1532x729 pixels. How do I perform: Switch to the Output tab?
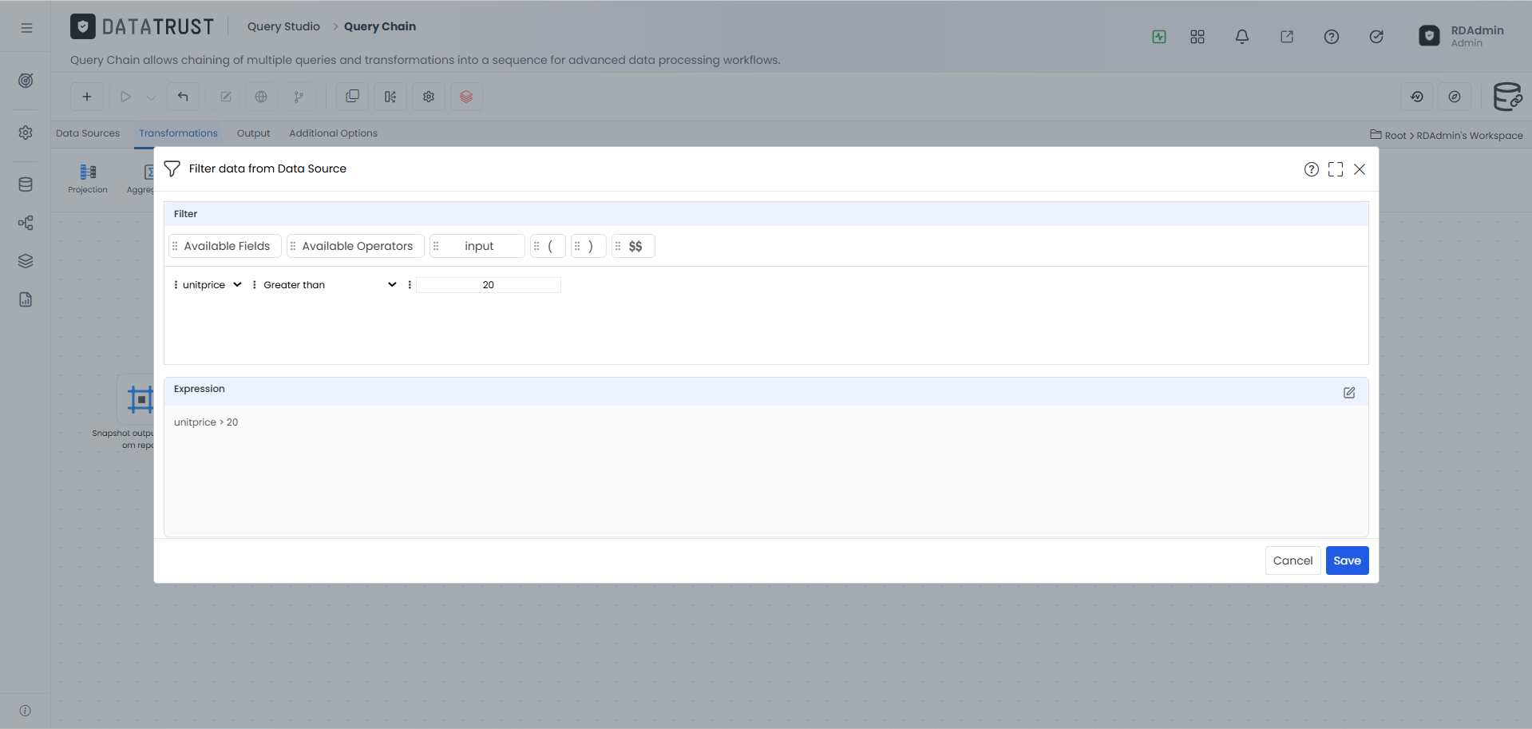click(x=253, y=133)
